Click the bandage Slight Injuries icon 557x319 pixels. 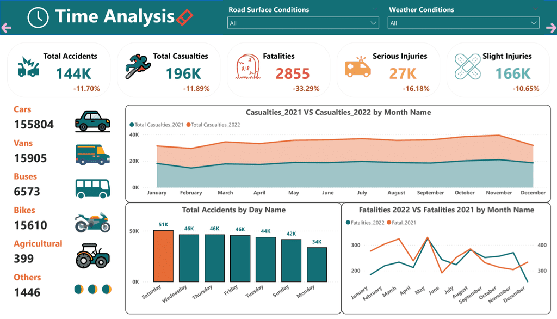467,67
